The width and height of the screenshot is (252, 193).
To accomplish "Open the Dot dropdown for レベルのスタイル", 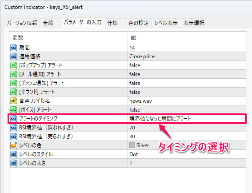I will 187,154.
